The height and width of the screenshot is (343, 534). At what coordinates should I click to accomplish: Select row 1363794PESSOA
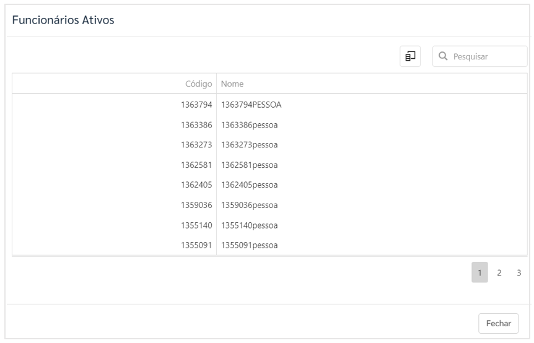point(269,105)
